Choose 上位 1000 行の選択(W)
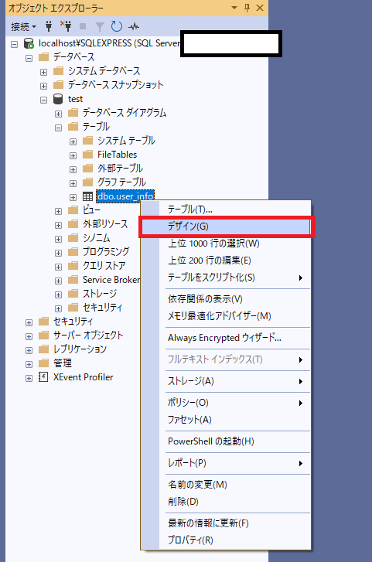 226,244
